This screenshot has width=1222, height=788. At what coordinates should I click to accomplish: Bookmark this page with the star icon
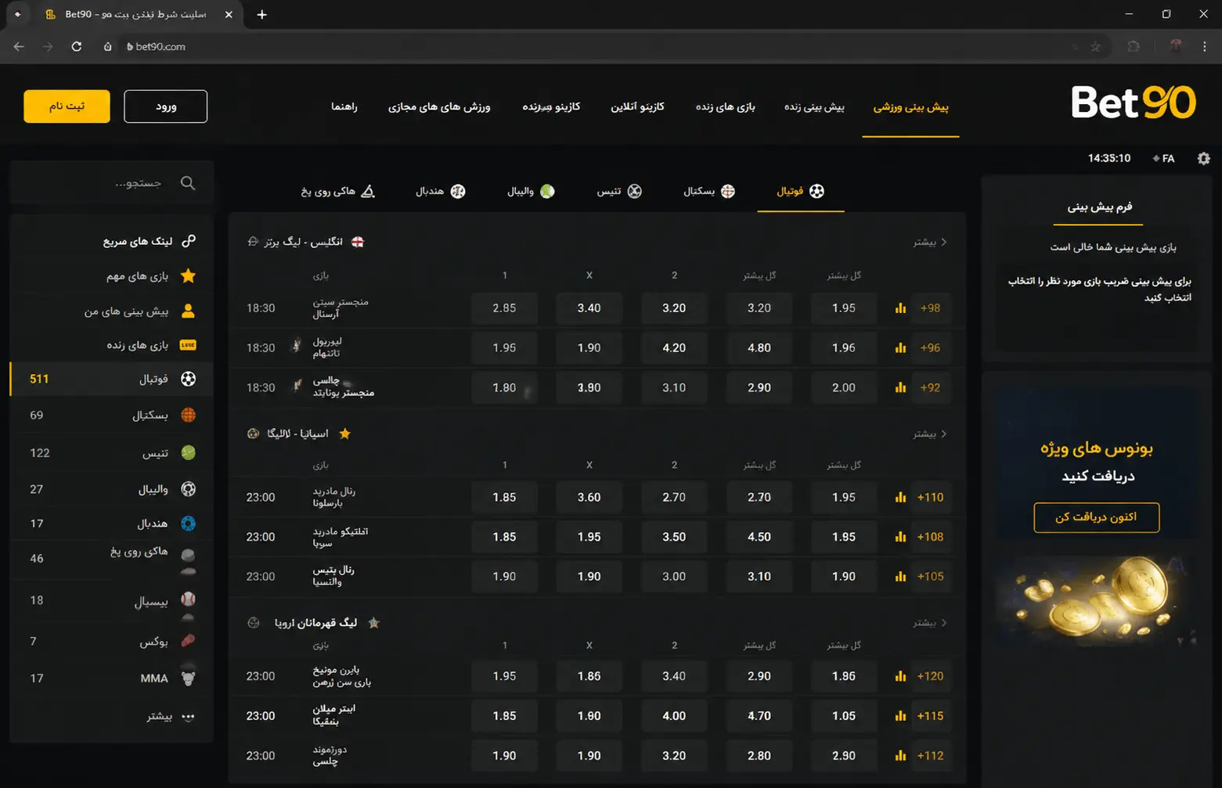[1095, 47]
